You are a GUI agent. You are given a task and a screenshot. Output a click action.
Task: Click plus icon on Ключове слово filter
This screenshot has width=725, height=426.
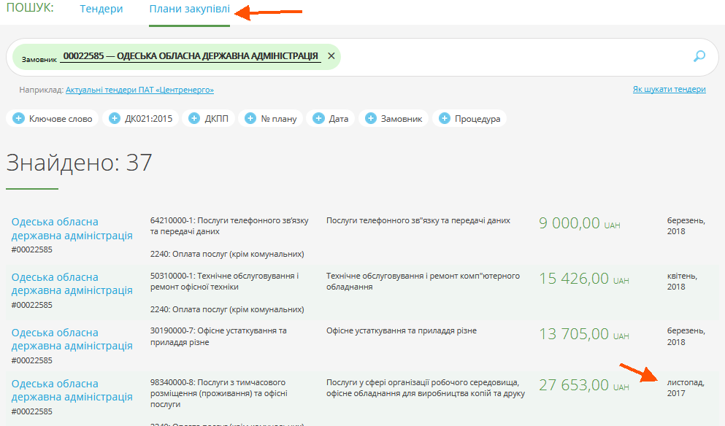[18, 119]
